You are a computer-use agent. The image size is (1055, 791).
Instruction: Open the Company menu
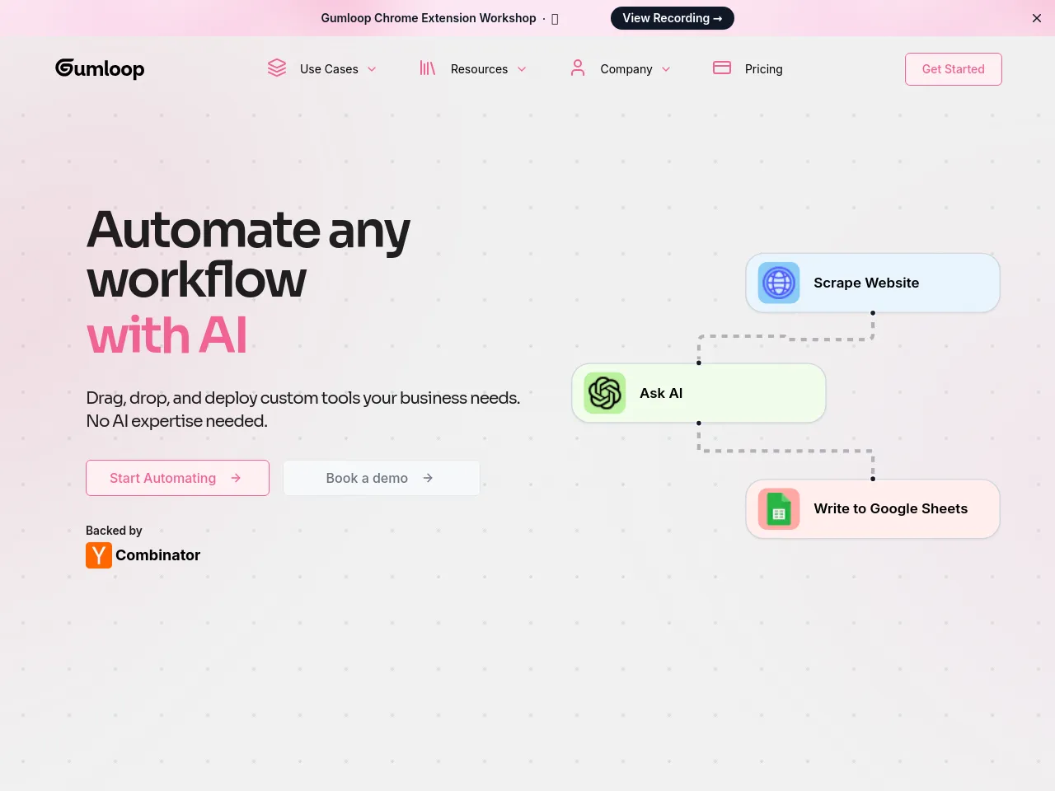coord(626,69)
